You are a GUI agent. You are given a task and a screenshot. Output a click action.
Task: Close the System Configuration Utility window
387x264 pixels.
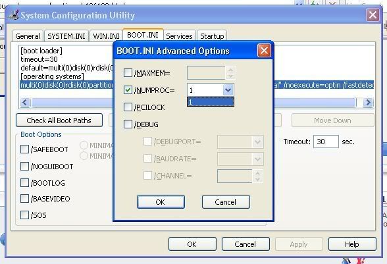click(373, 15)
